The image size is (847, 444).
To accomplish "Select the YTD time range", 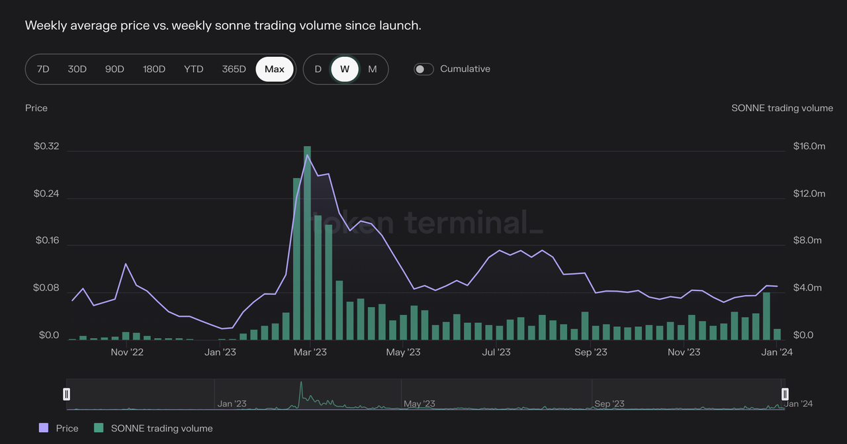I will pyautogui.click(x=193, y=69).
